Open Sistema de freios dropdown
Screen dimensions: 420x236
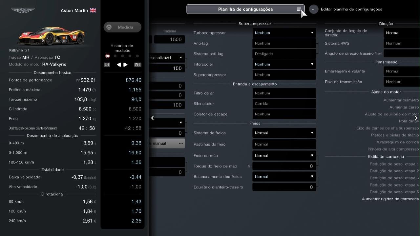284,133
